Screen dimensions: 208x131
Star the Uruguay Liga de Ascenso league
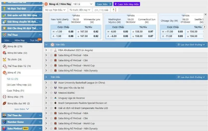click(51, 98)
